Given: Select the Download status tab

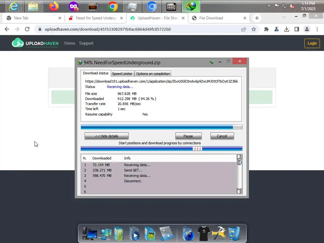Looking at the screenshot, I should click(96, 73).
